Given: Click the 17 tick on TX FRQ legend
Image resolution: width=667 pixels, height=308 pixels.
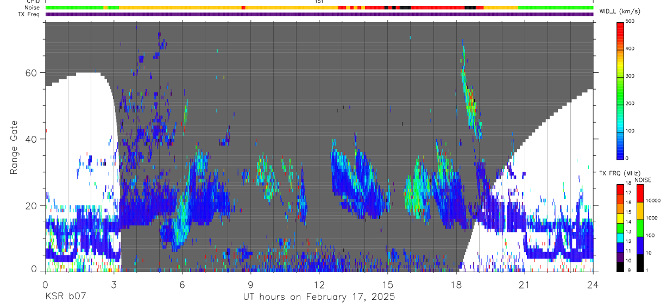Looking at the screenshot, I should (628, 193).
